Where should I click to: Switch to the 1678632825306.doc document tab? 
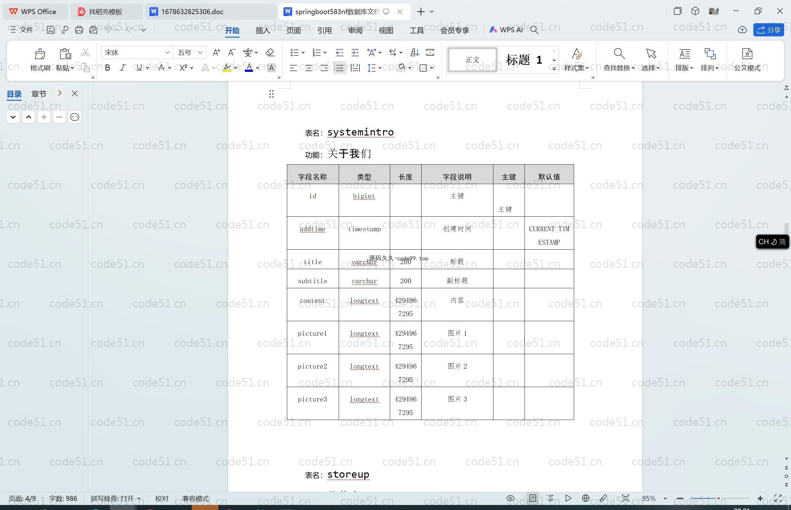tap(211, 12)
